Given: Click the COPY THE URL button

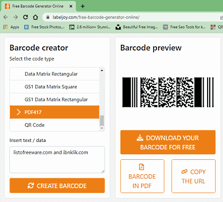Looking at the screenshot, I should coord(193,176).
